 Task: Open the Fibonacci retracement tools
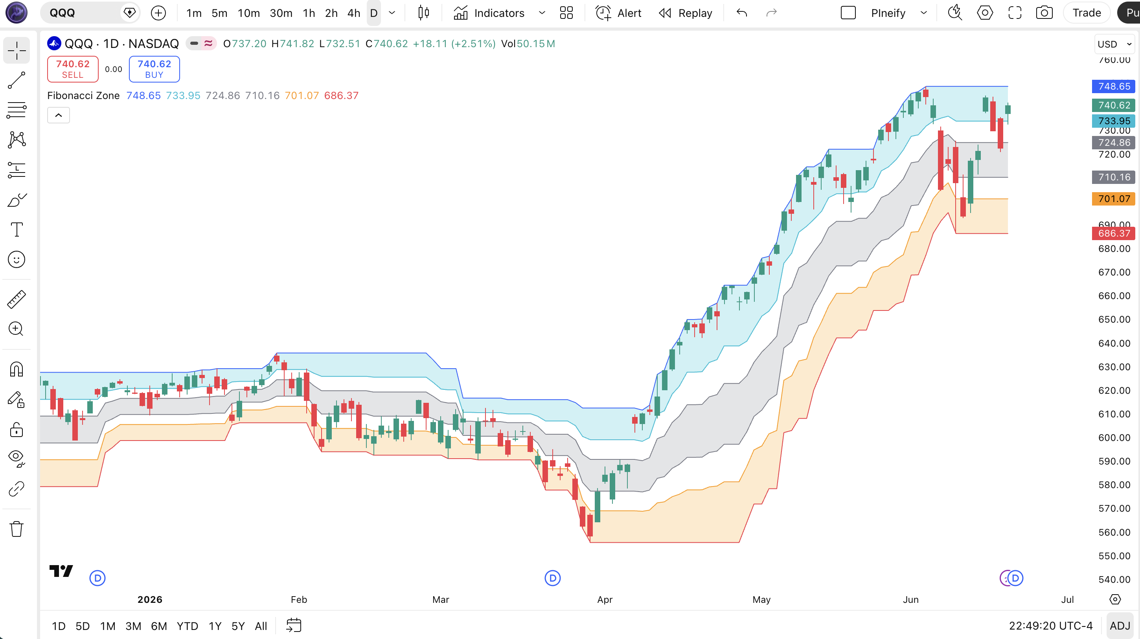[17, 110]
